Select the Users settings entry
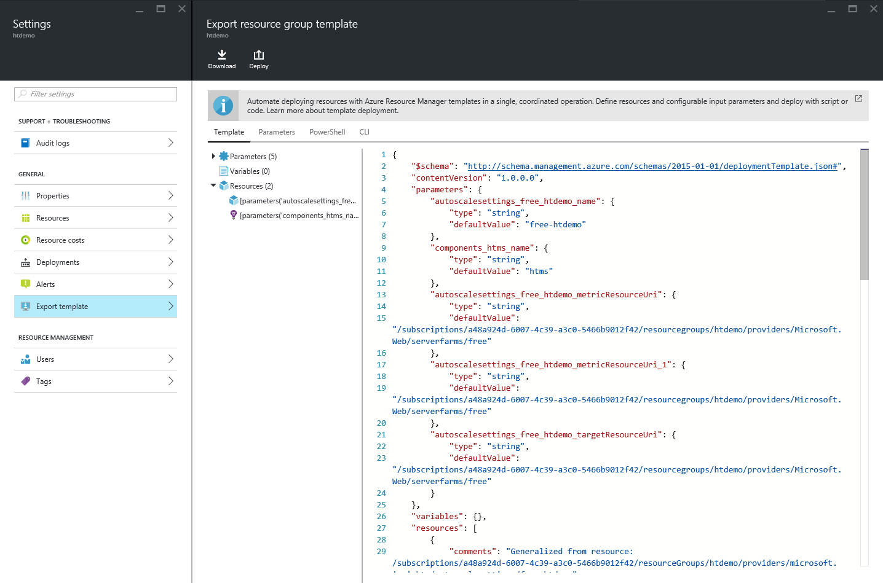 click(95, 359)
